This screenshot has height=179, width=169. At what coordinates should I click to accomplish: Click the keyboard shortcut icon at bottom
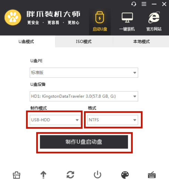pos(152,175)
